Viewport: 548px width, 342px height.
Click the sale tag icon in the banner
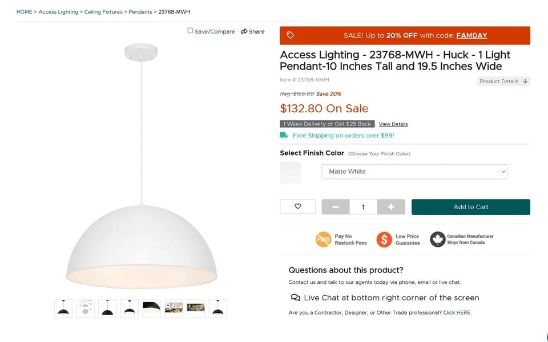[x=290, y=35]
